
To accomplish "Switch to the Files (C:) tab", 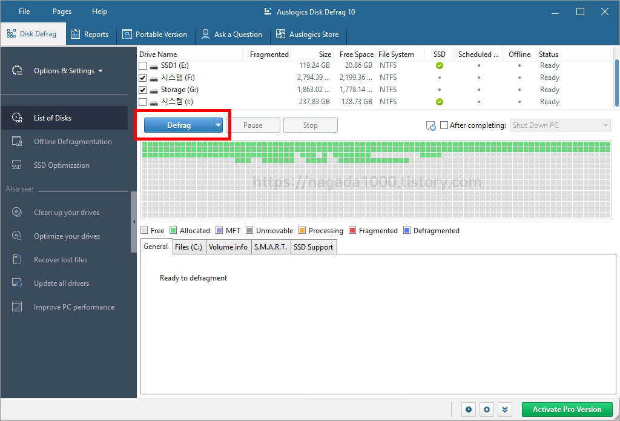I will 189,247.
